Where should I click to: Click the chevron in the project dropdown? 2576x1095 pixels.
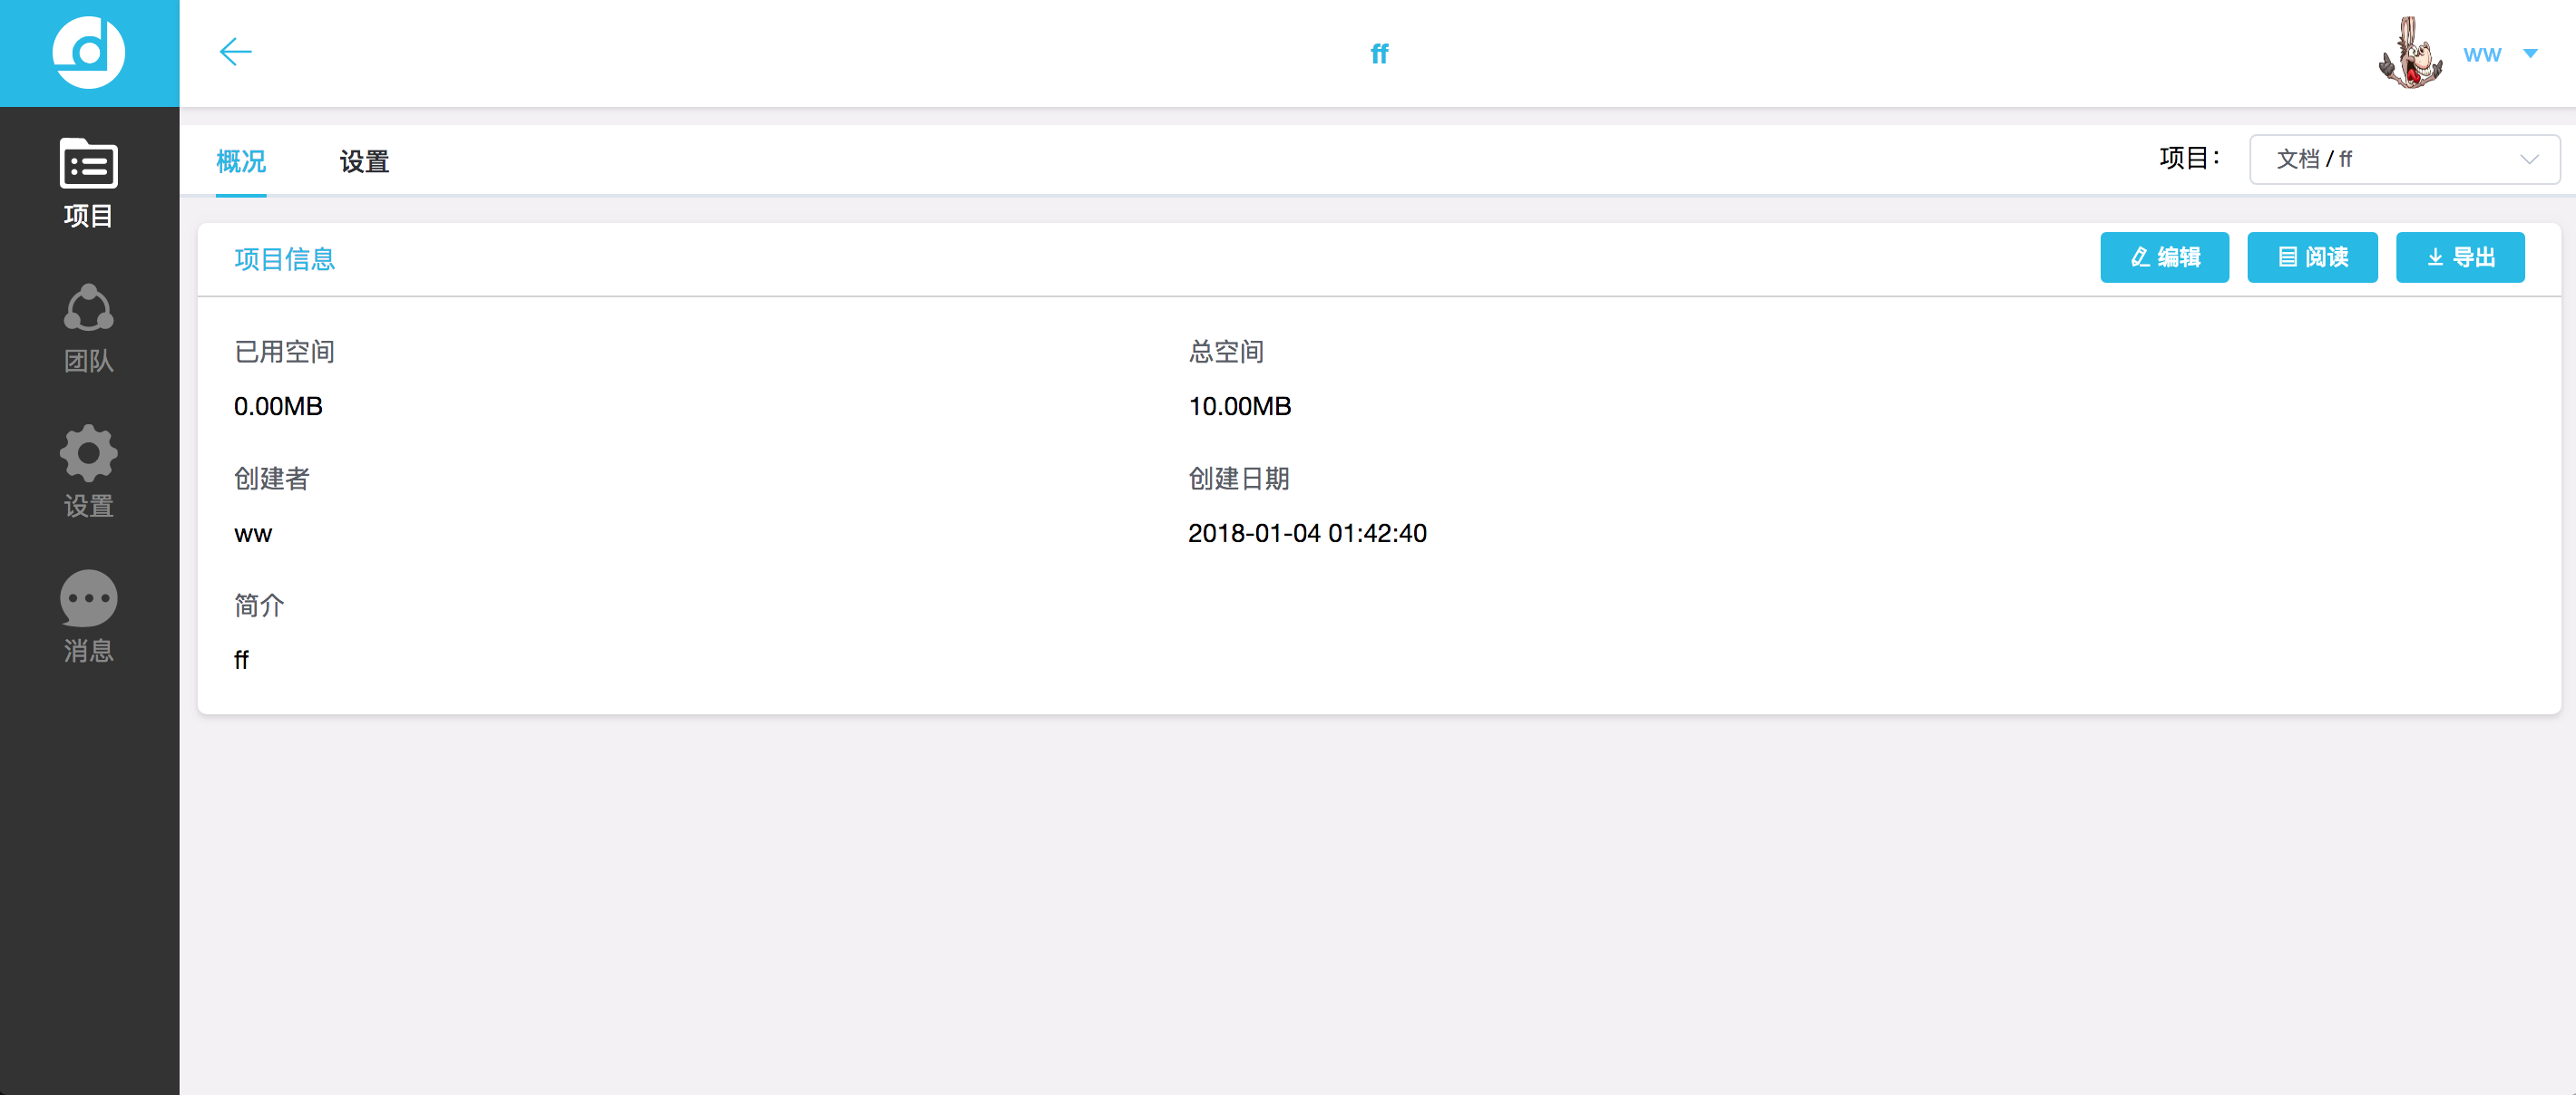pos(2529,160)
